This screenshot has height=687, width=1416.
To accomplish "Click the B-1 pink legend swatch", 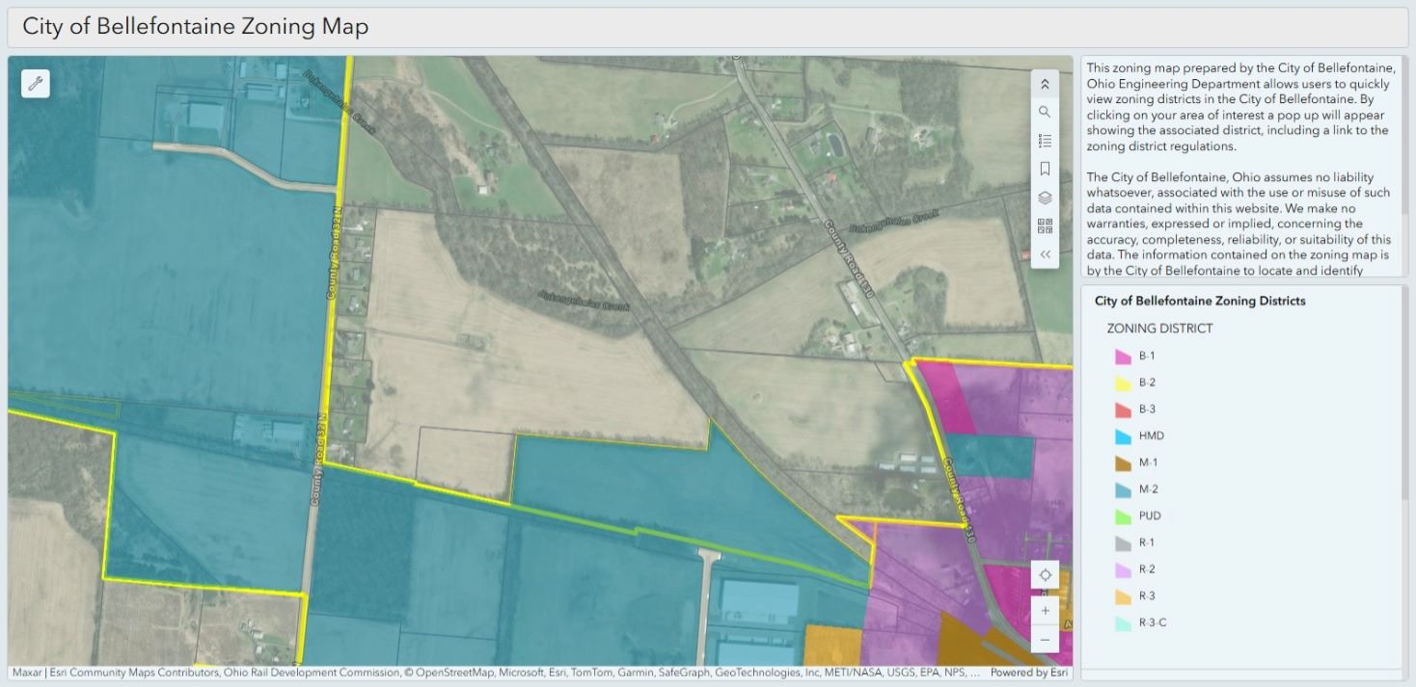I will coord(1123,357).
